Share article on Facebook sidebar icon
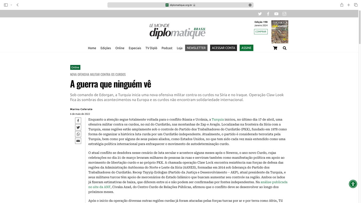 click(78, 121)
